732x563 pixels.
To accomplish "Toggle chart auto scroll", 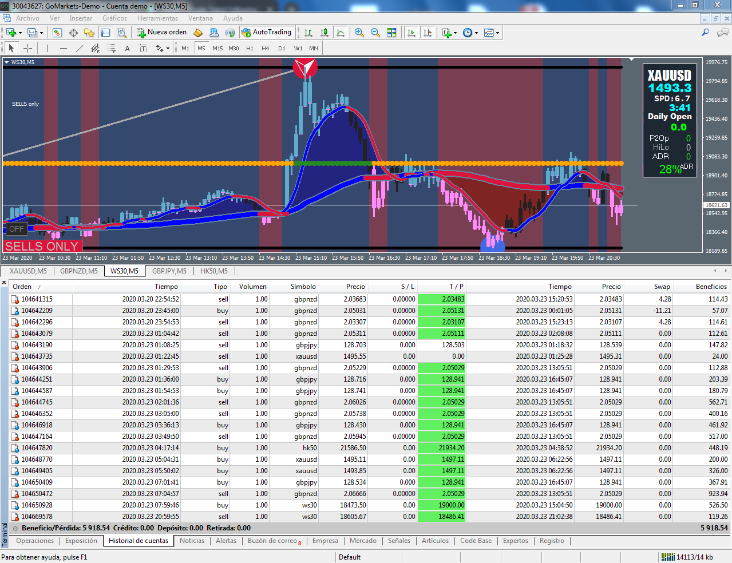I will 411,33.
